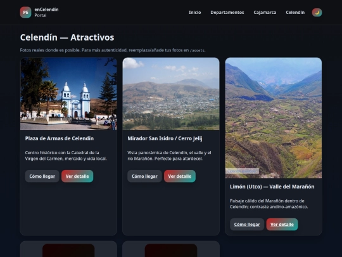Toggle dark mode with moon button
Viewport: 342px width, 257px height.
tap(317, 13)
